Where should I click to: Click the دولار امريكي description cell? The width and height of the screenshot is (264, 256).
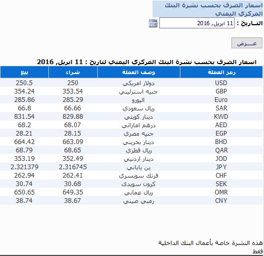pyautogui.click(x=138, y=83)
